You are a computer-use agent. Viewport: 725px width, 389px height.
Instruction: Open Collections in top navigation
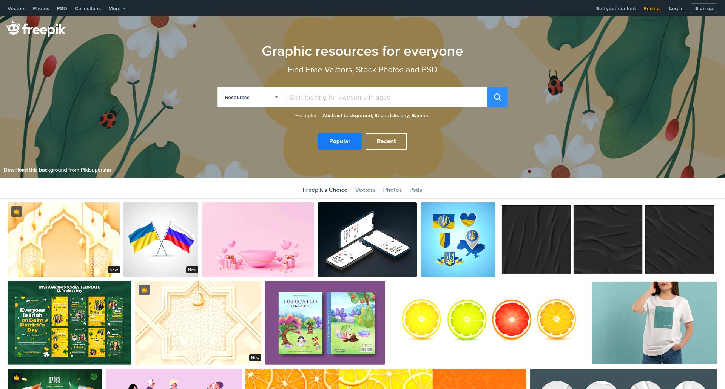pyautogui.click(x=88, y=8)
